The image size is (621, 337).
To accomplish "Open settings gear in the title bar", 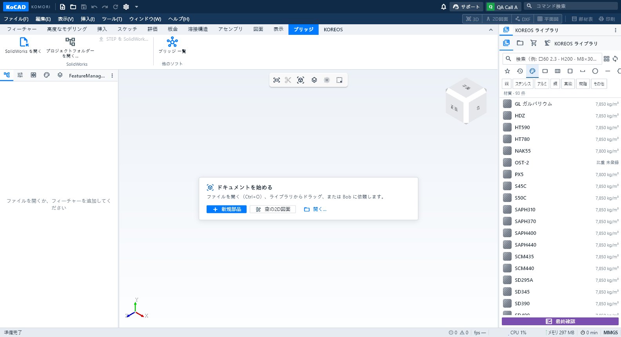I will tap(126, 7).
